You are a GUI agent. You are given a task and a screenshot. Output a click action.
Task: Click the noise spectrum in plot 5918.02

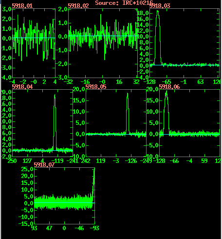click(x=103, y=37)
